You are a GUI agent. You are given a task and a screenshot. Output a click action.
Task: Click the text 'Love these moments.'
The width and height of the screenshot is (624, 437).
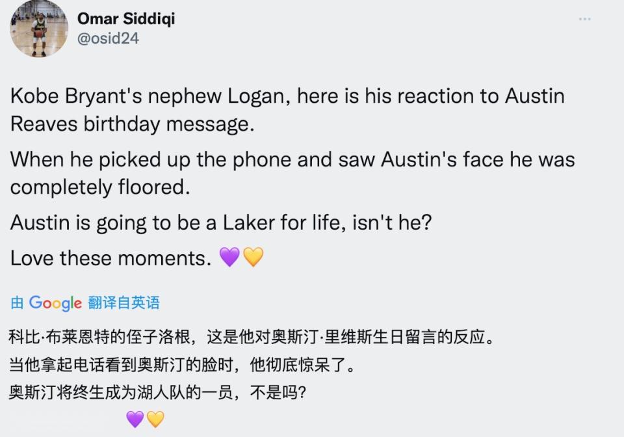(x=110, y=258)
